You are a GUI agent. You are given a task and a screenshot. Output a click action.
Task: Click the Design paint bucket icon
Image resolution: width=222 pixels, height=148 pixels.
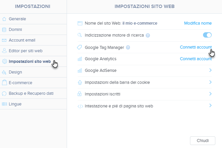[x=4, y=72]
